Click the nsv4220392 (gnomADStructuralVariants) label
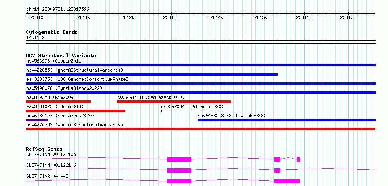 pyautogui.click(x=75, y=125)
